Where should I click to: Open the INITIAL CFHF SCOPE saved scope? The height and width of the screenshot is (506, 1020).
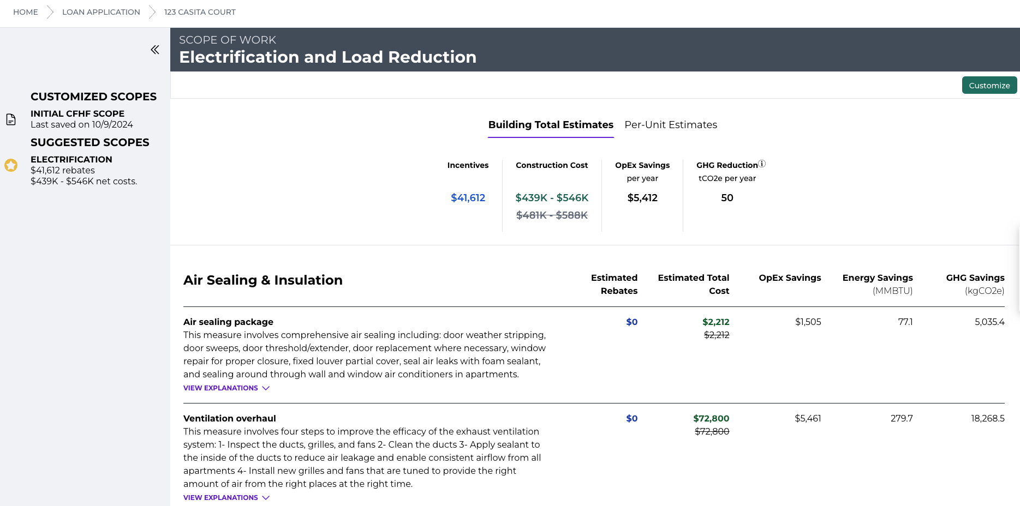pyautogui.click(x=82, y=119)
